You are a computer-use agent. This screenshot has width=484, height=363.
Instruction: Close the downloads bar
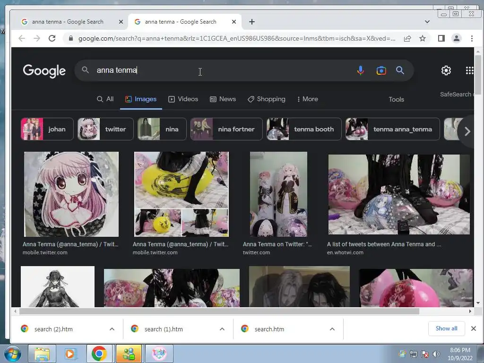474,328
